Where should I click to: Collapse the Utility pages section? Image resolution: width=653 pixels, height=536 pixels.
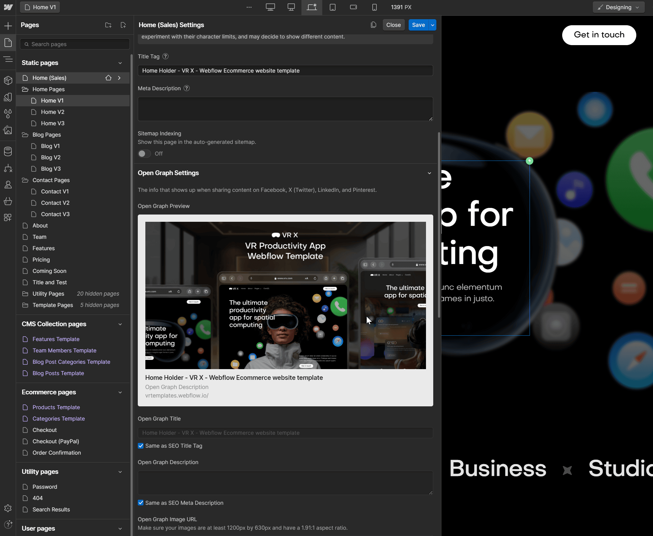point(120,472)
